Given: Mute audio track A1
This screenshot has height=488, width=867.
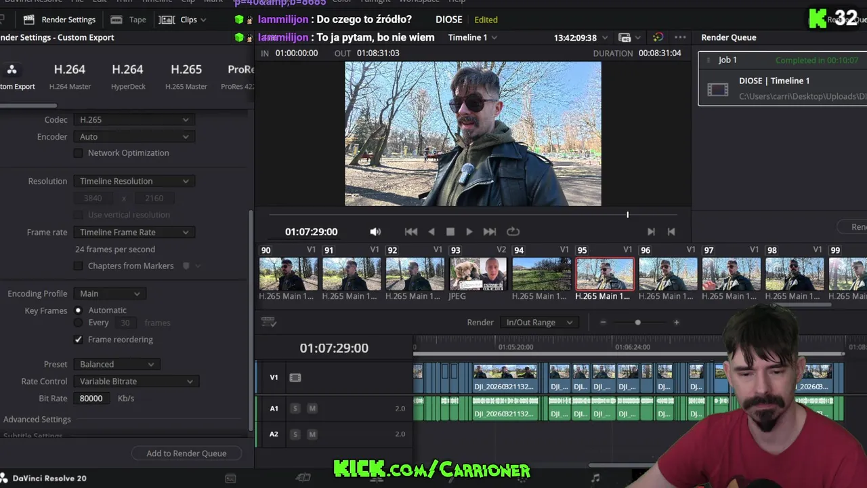Looking at the screenshot, I should [312, 408].
